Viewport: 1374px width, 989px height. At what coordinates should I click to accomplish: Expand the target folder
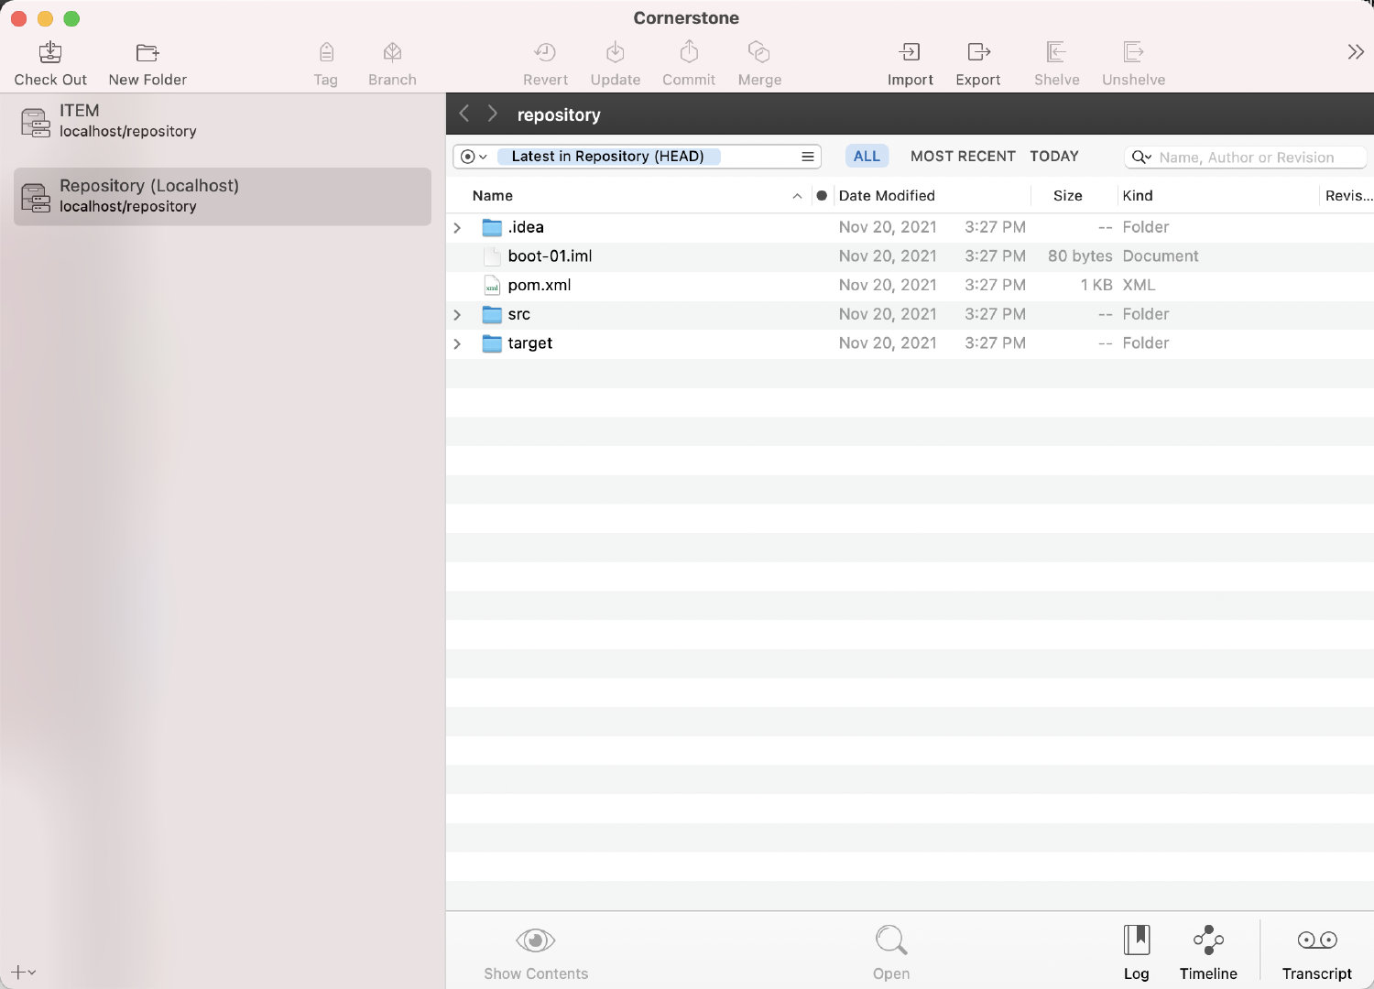[457, 344]
